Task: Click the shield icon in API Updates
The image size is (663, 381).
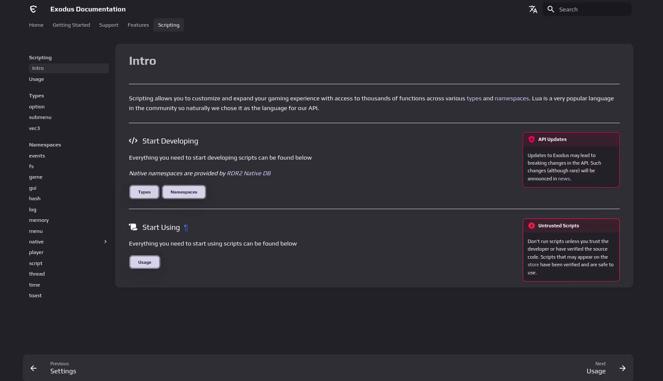Action: click(x=532, y=139)
